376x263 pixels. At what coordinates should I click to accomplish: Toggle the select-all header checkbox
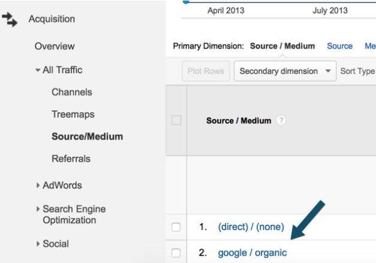[x=176, y=120]
